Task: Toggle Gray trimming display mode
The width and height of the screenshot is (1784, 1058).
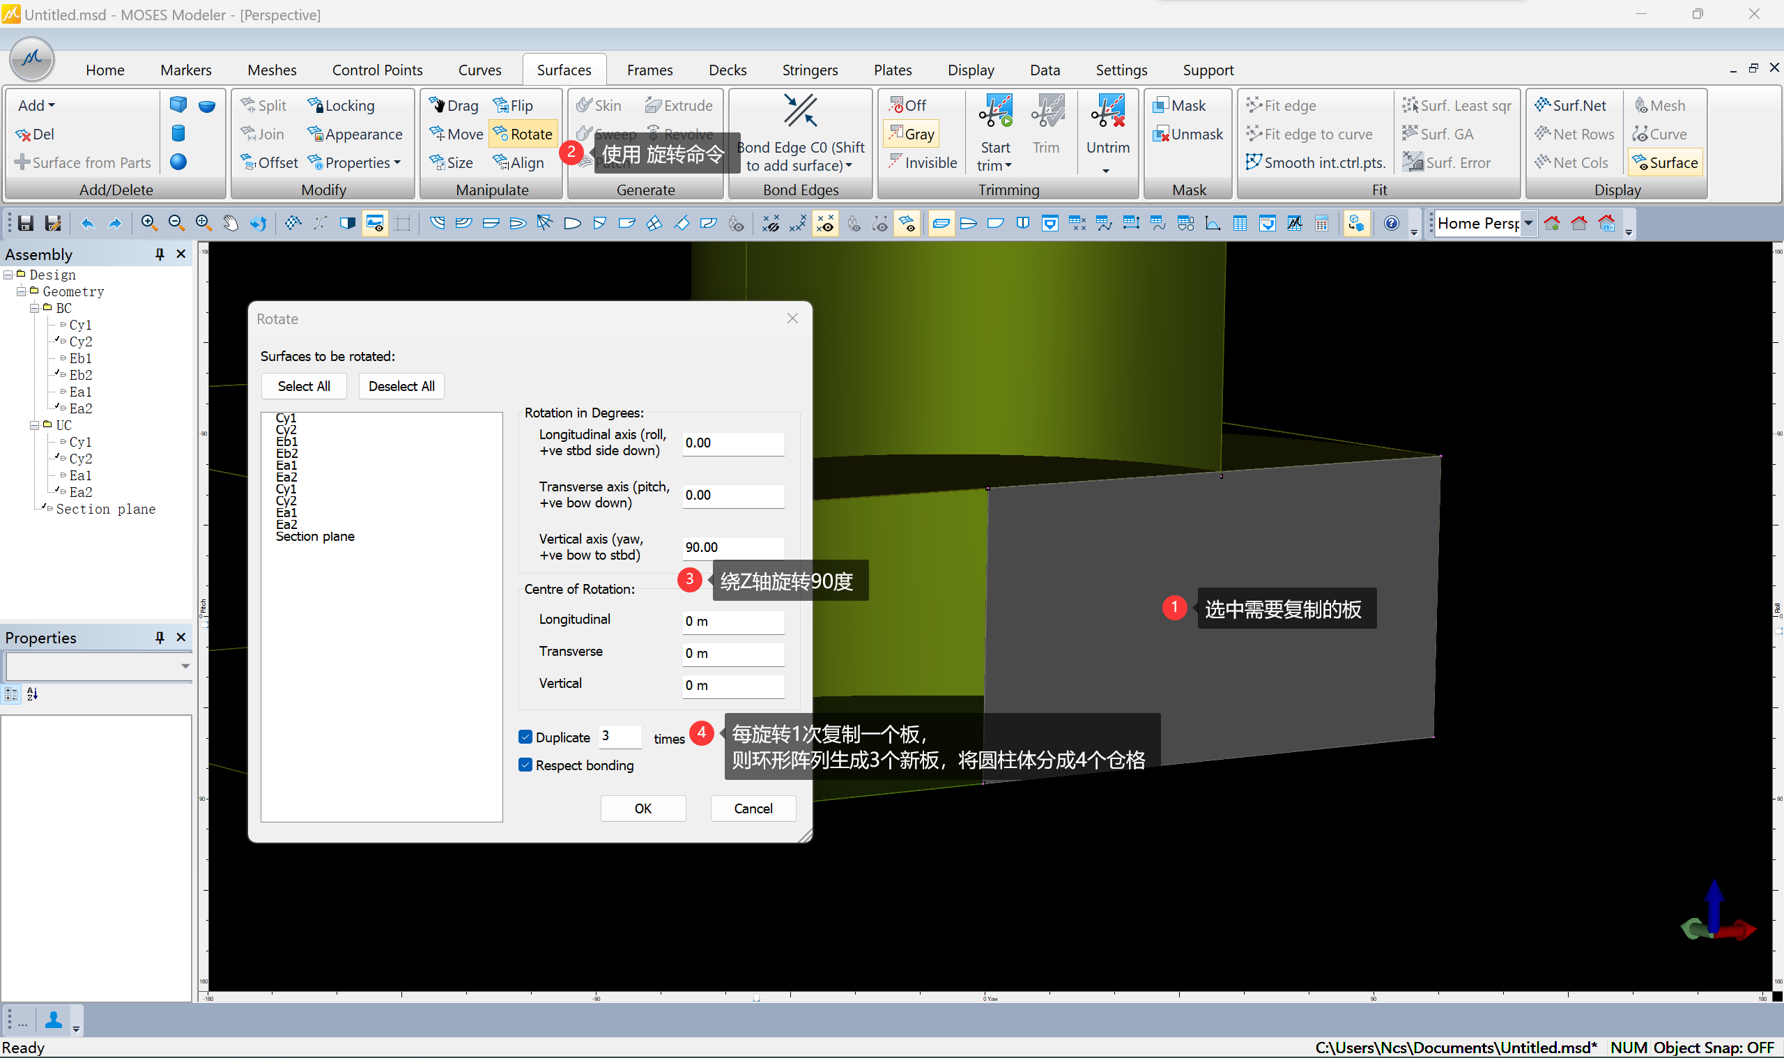Action: (x=912, y=134)
